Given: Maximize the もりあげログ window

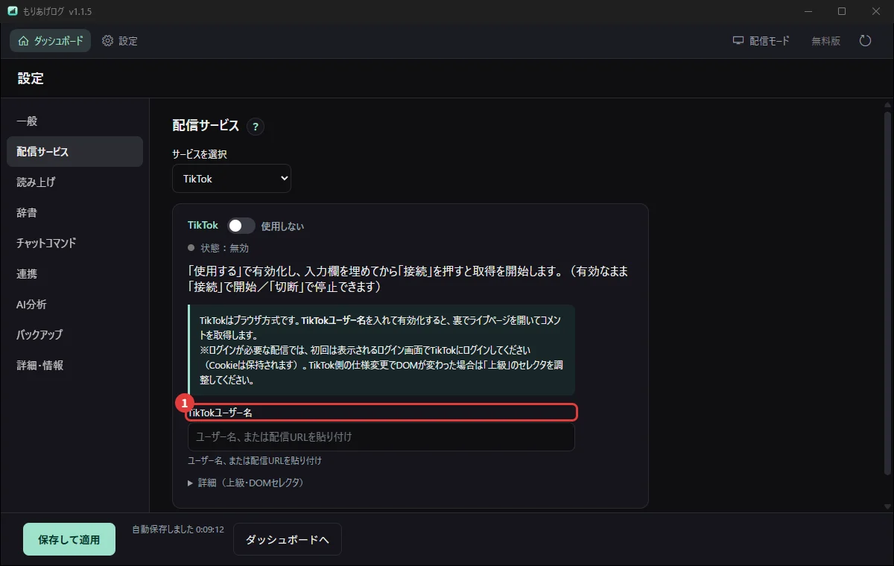Looking at the screenshot, I should 842,11.
